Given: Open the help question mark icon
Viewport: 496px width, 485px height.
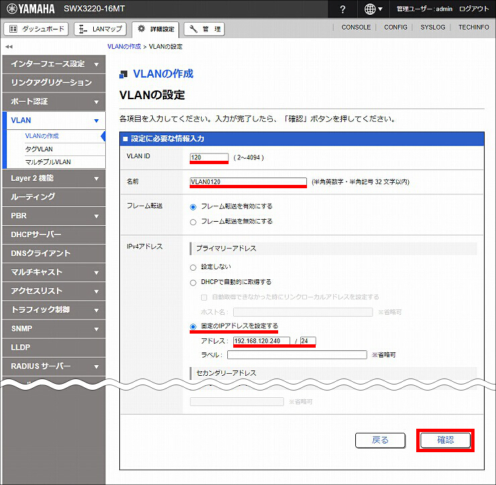Looking at the screenshot, I should coord(343,9).
